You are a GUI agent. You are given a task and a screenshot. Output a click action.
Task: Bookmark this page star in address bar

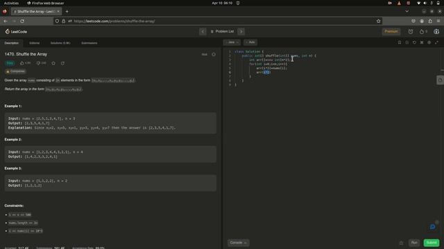click(378, 21)
